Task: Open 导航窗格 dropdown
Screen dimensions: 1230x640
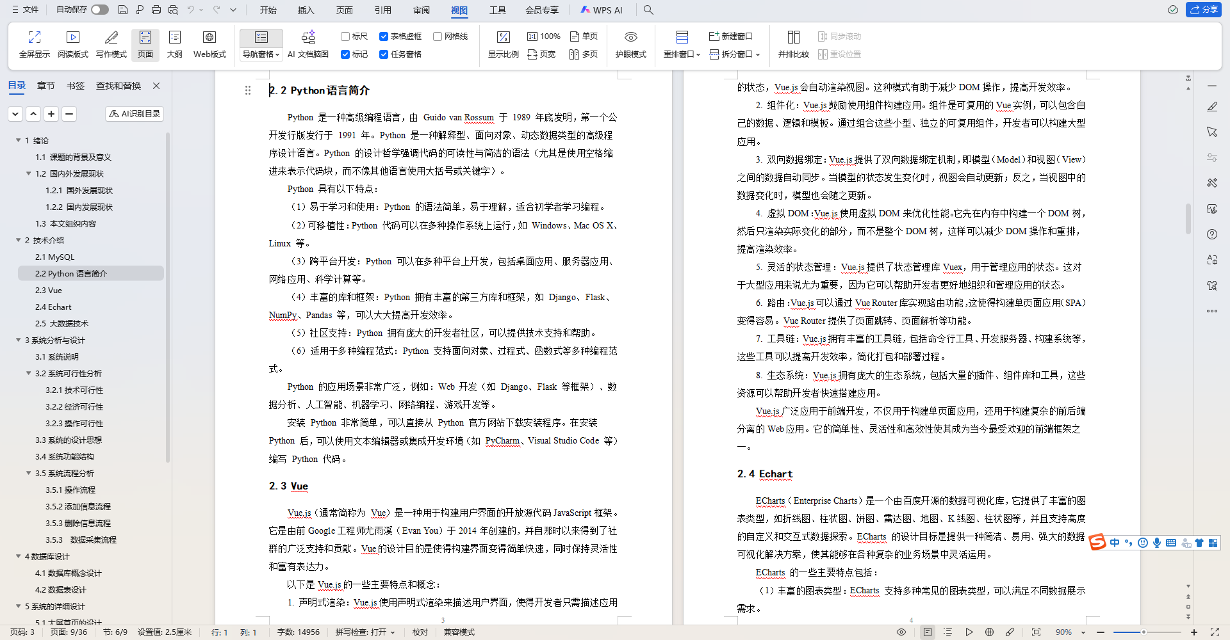Action: (x=261, y=54)
